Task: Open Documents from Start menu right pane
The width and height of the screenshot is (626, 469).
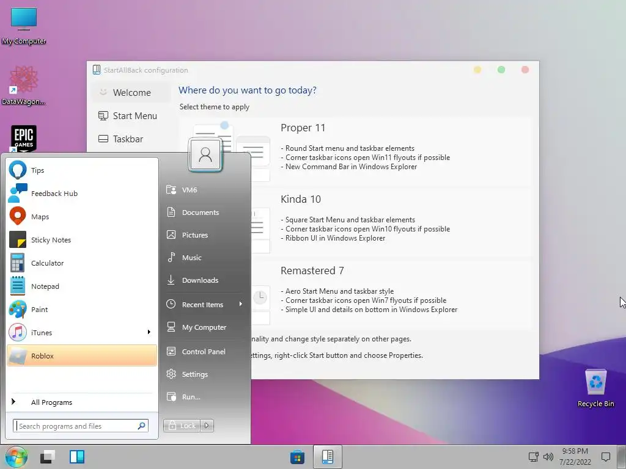Action: pyautogui.click(x=205, y=212)
